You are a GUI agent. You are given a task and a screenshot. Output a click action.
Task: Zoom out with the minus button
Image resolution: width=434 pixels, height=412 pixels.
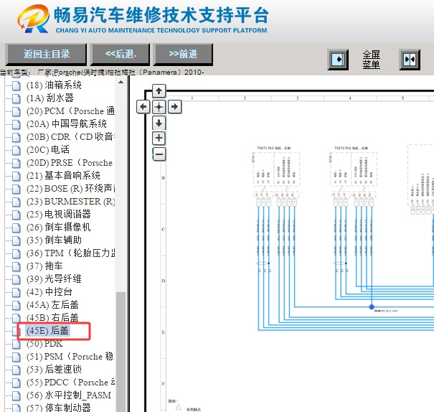tap(159, 154)
